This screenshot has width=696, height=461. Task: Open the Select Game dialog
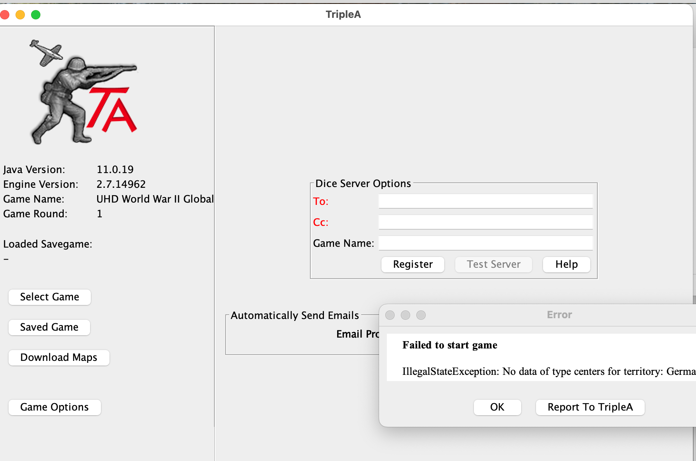(x=49, y=297)
